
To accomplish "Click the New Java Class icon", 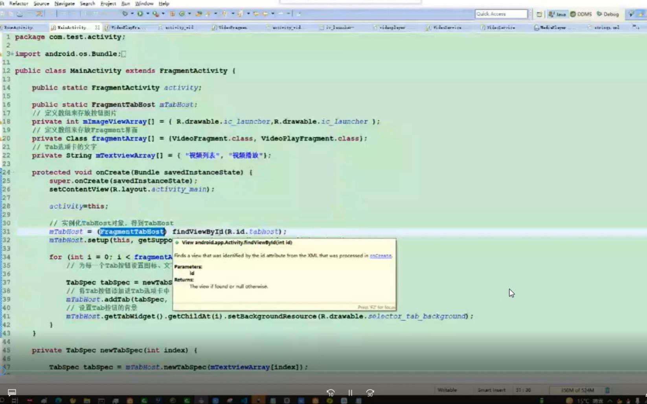I will 182,14.
